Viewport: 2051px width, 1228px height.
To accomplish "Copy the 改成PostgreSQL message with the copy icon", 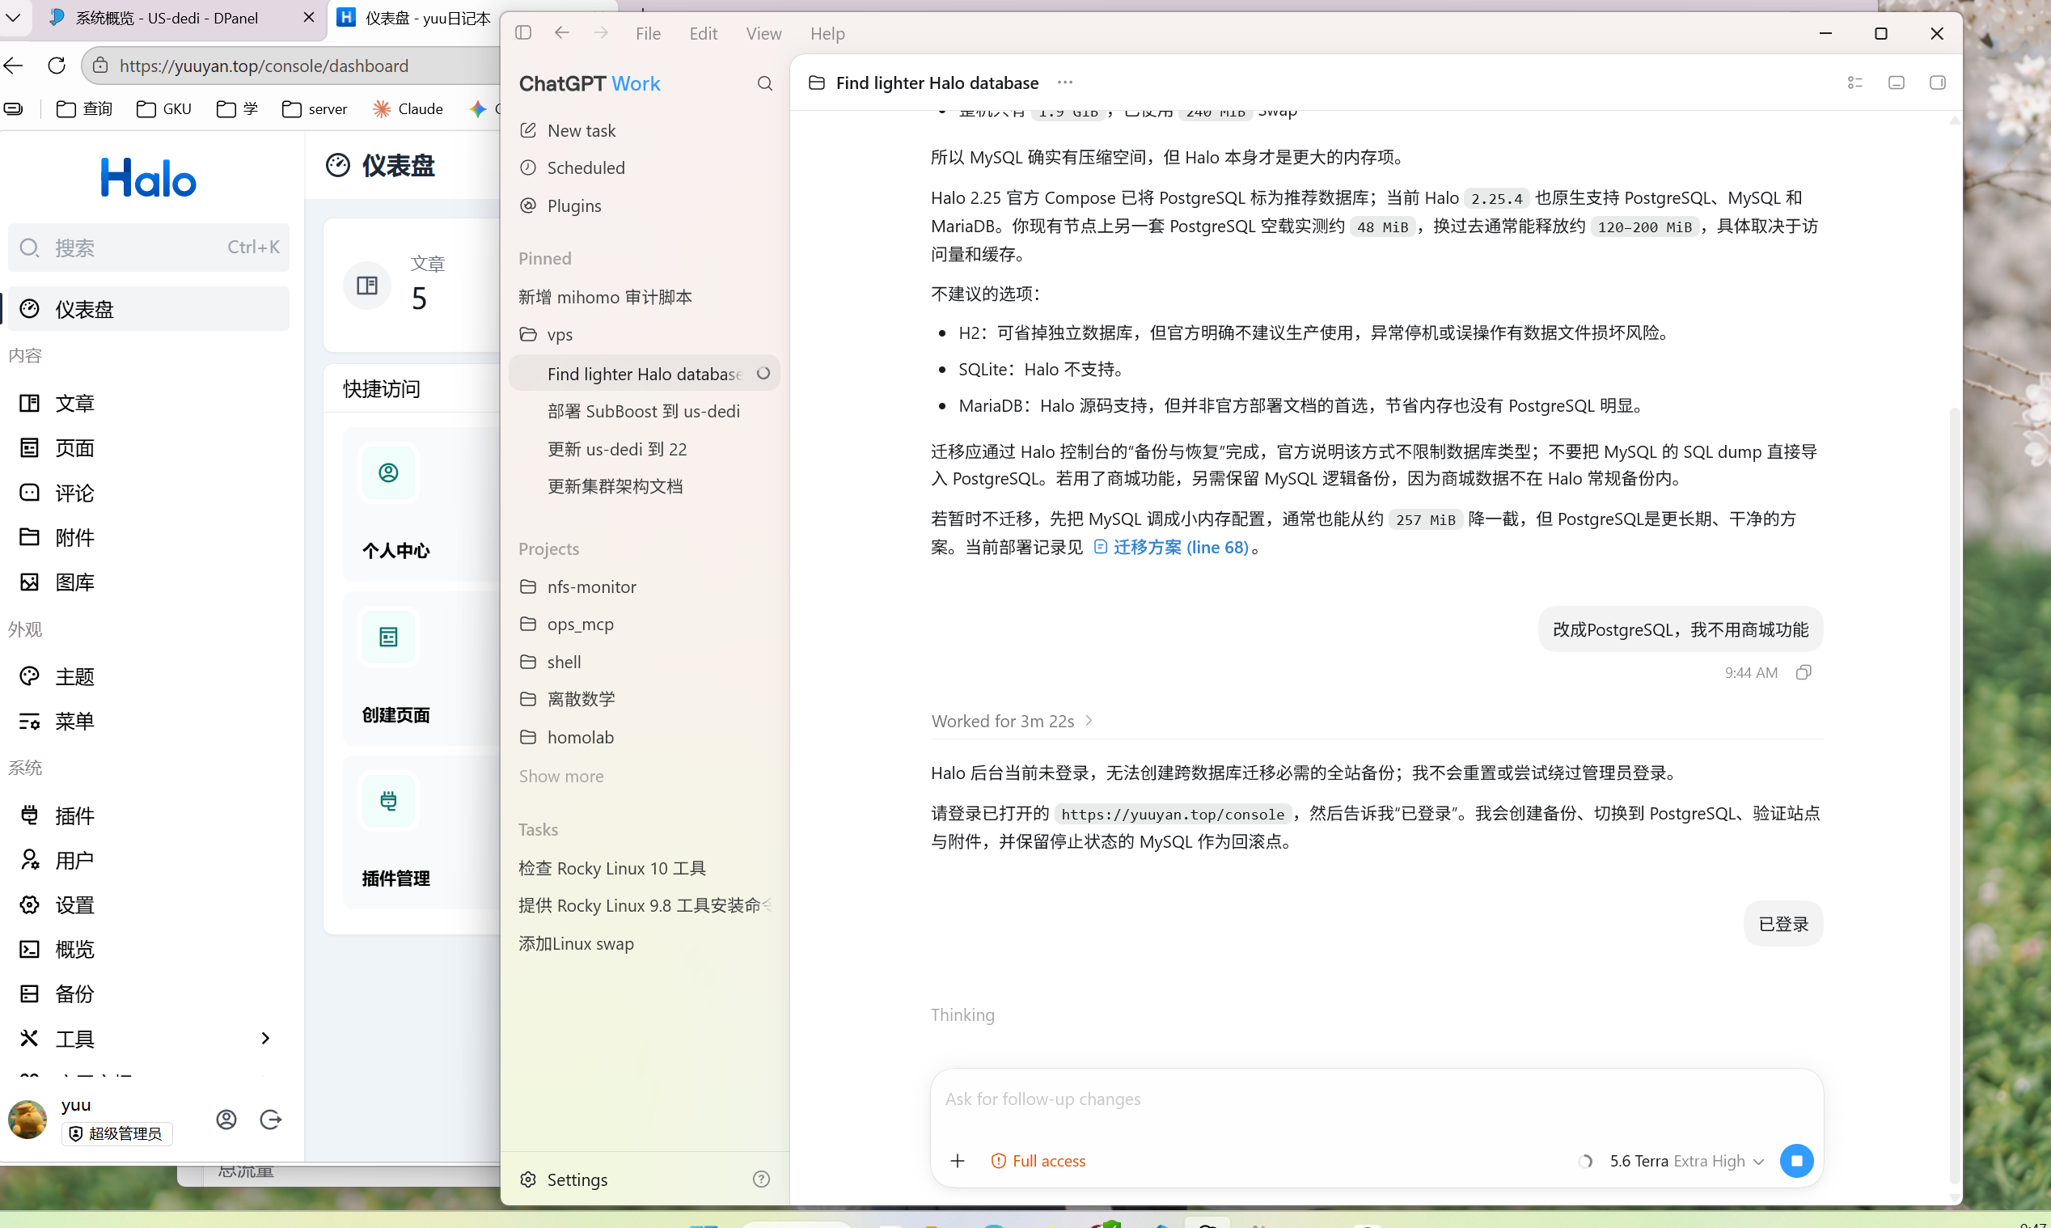I will (1804, 673).
